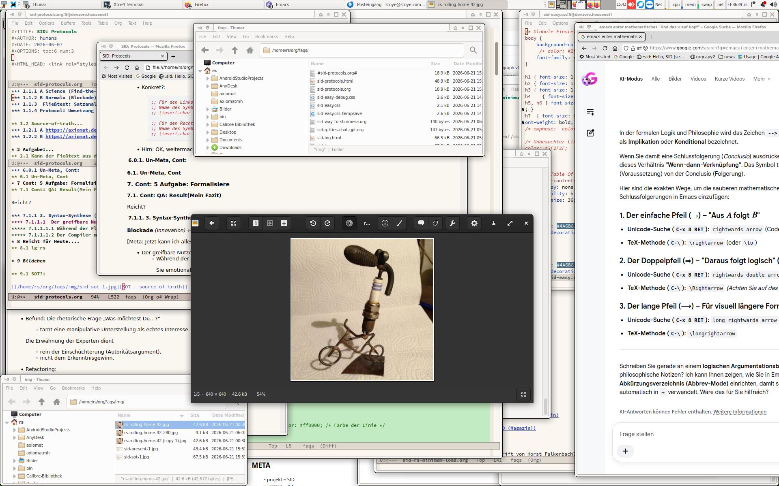Viewport: 779px width, 486px height.
Task: Expand Downloads folder in faqs Thunar tree
Action: point(208,147)
